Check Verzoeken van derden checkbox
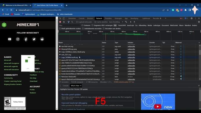The width and height of the screenshot is (201, 113). (x=104, y=29)
